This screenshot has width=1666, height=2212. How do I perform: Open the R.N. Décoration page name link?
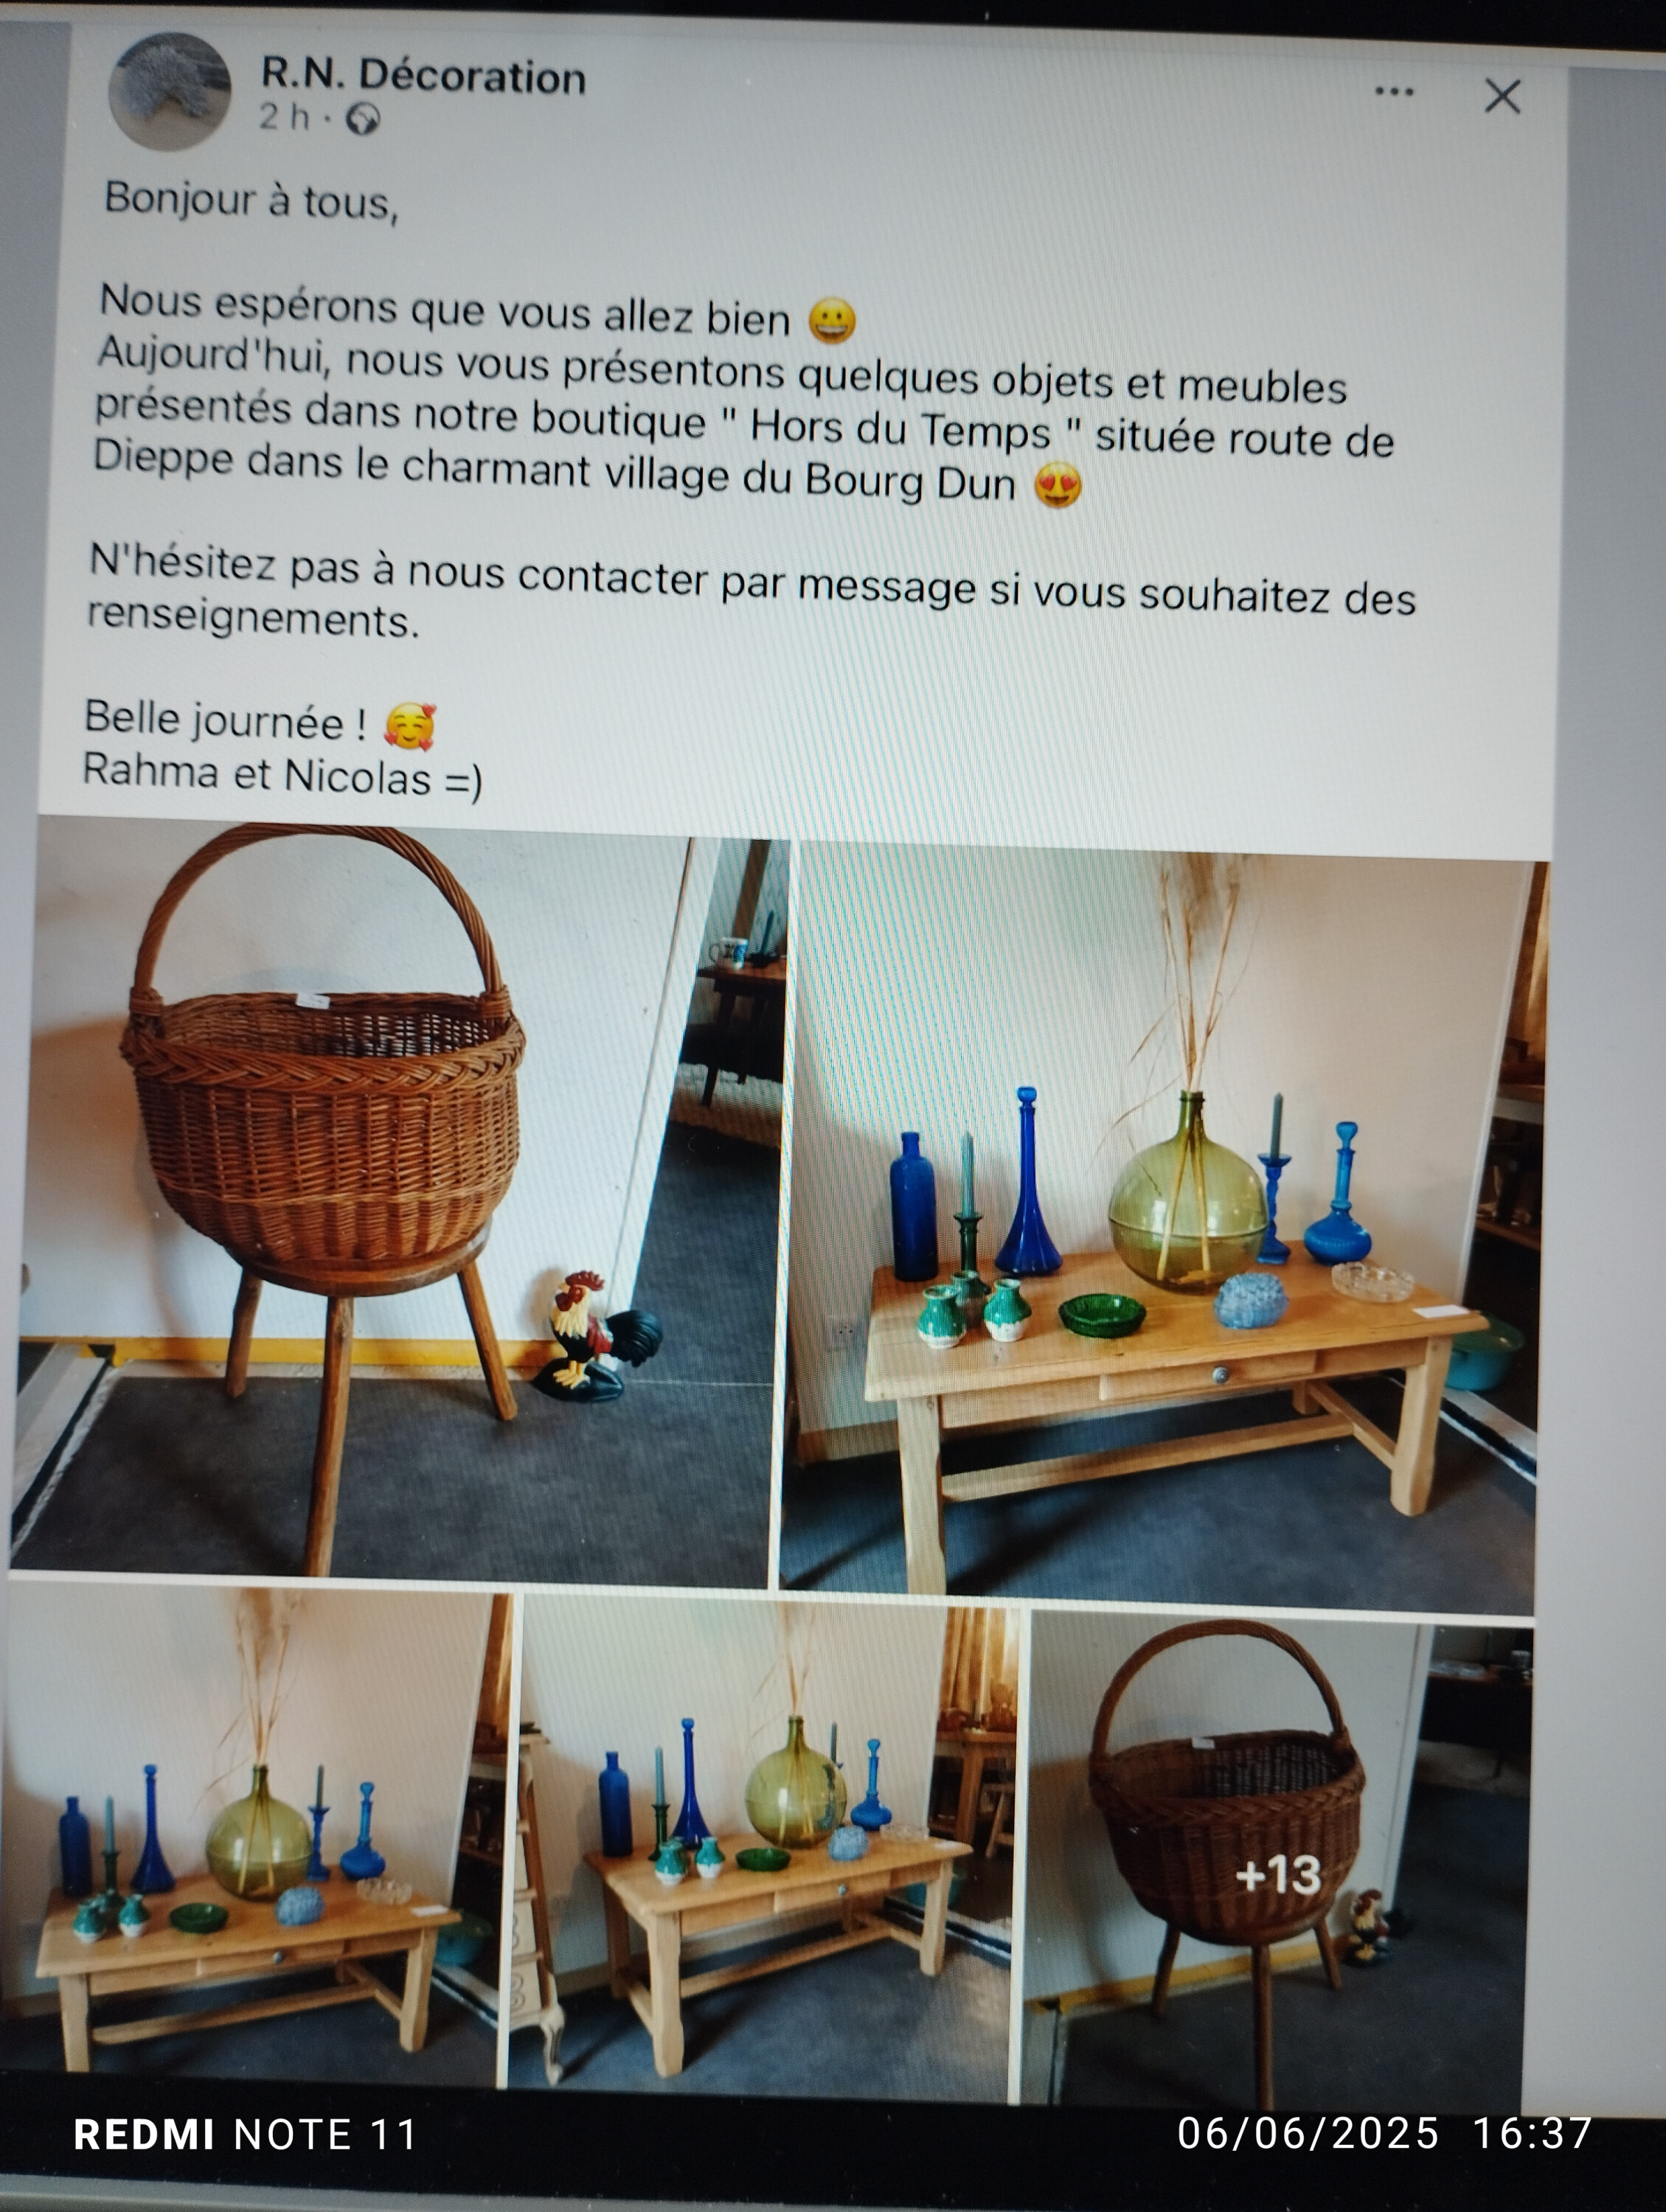click(423, 76)
